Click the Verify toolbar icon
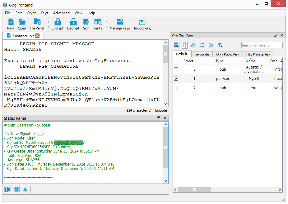The height and width of the screenshot is (204, 288). click(x=98, y=24)
